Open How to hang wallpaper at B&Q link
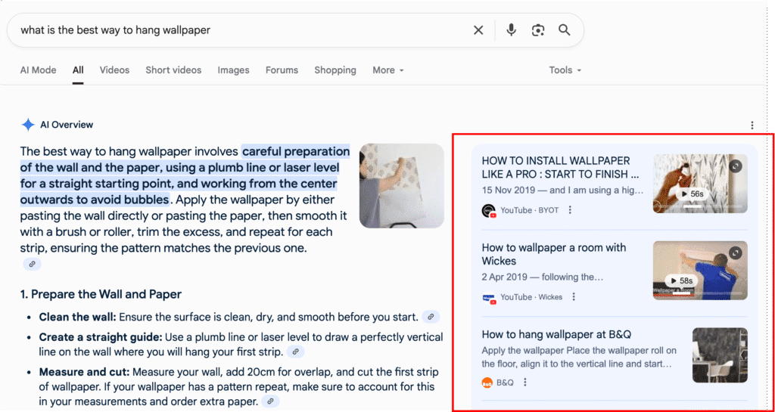This screenshot has height=412, width=775. (556, 334)
